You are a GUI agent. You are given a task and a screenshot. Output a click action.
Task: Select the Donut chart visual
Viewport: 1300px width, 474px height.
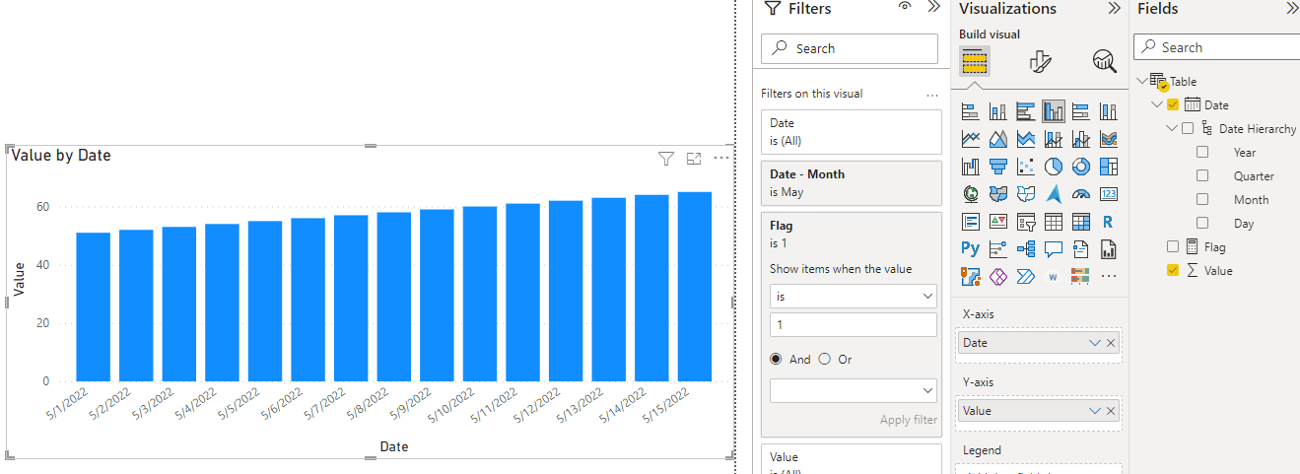click(1080, 167)
